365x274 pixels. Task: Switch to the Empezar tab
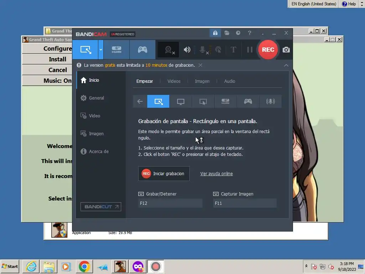(x=145, y=81)
